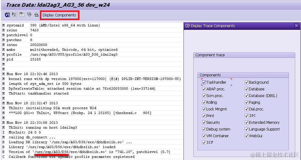This screenshot has width=301, height=160.
Task: Toggle the Taskhandler checkbox
Action: (x=204, y=82)
